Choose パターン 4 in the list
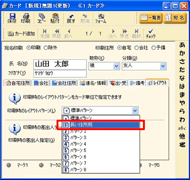The image size is (190, 180). pos(101,144)
